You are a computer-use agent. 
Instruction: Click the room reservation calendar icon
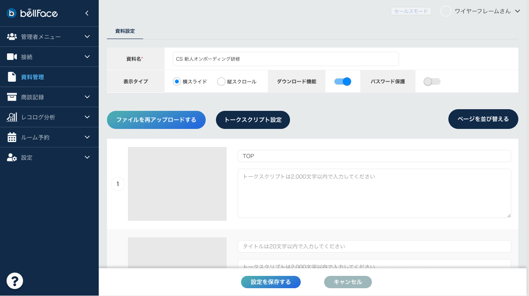click(12, 137)
